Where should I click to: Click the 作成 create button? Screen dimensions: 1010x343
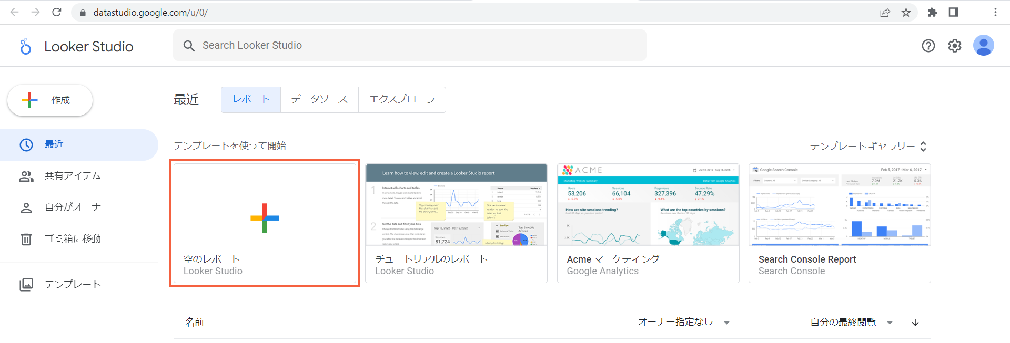(50, 100)
